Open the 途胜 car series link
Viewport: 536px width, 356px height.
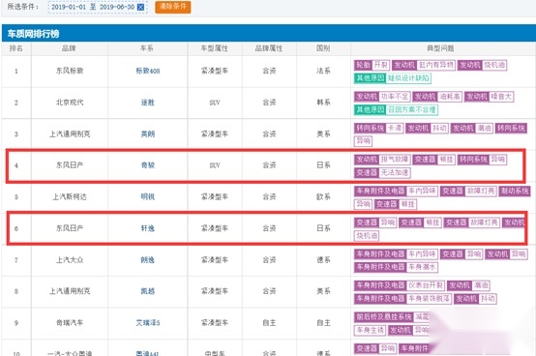tap(148, 103)
